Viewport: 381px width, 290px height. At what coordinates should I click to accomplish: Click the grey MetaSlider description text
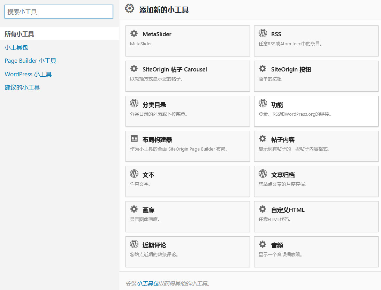141,44
